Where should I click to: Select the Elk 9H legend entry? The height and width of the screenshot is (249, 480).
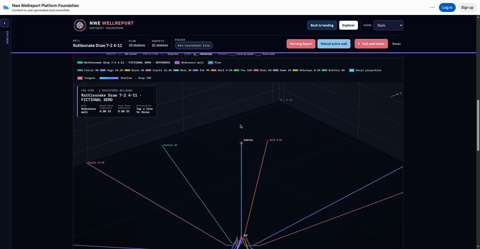pyautogui.click(x=201, y=70)
